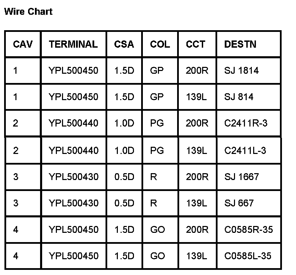The width and height of the screenshot is (296, 275).
Task: Click the TERMINAL column header
Action: click(73, 44)
